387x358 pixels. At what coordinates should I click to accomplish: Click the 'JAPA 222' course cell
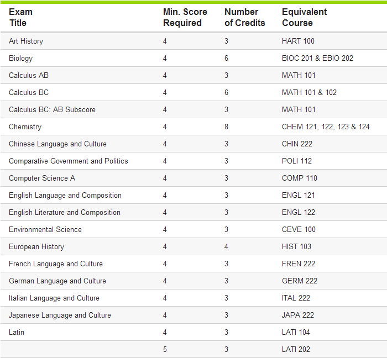(298, 315)
